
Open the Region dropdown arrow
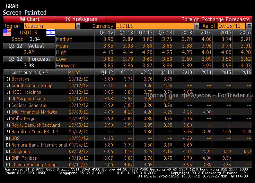click(78, 26)
